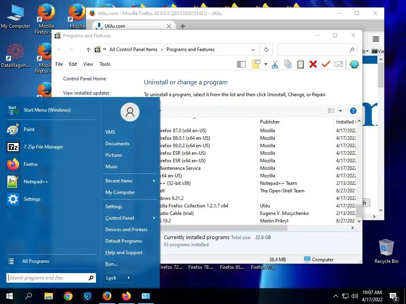The image size is (406, 304).
Task: Refresh the Programs and Features address bar
Action: (x=266, y=49)
